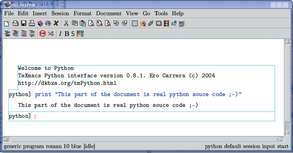Image resolution: width=293 pixels, height=153 pixels.
Task: Open the A-to-B replace icon
Action: [x=99, y=24]
